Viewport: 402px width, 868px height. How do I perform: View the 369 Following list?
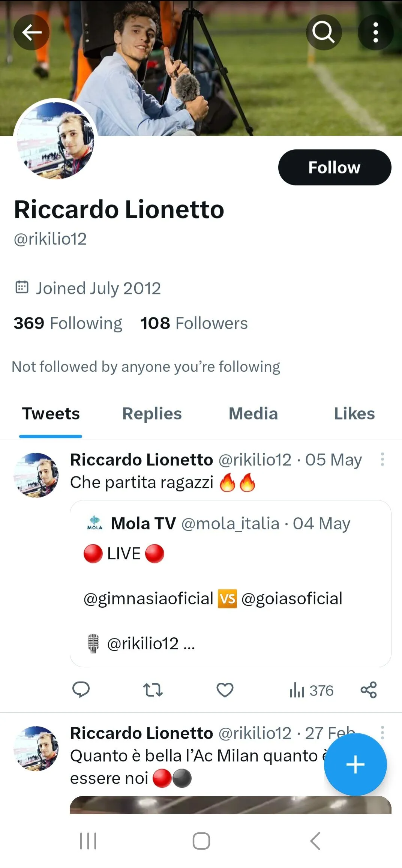point(68,323)
